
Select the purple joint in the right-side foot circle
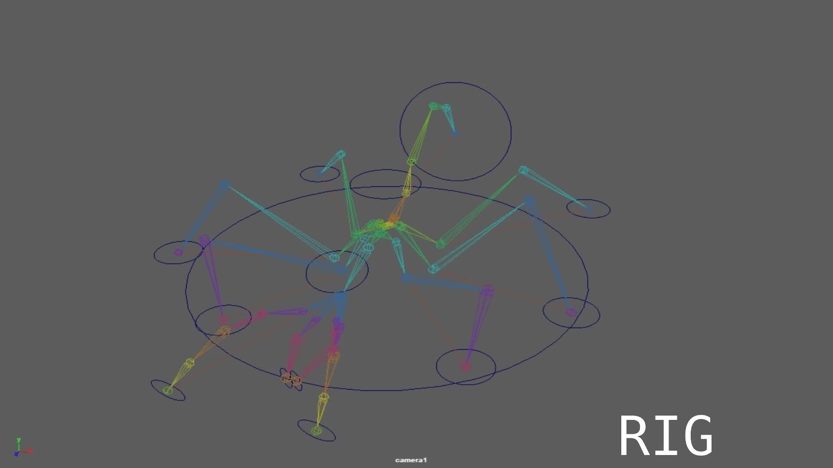571,312
